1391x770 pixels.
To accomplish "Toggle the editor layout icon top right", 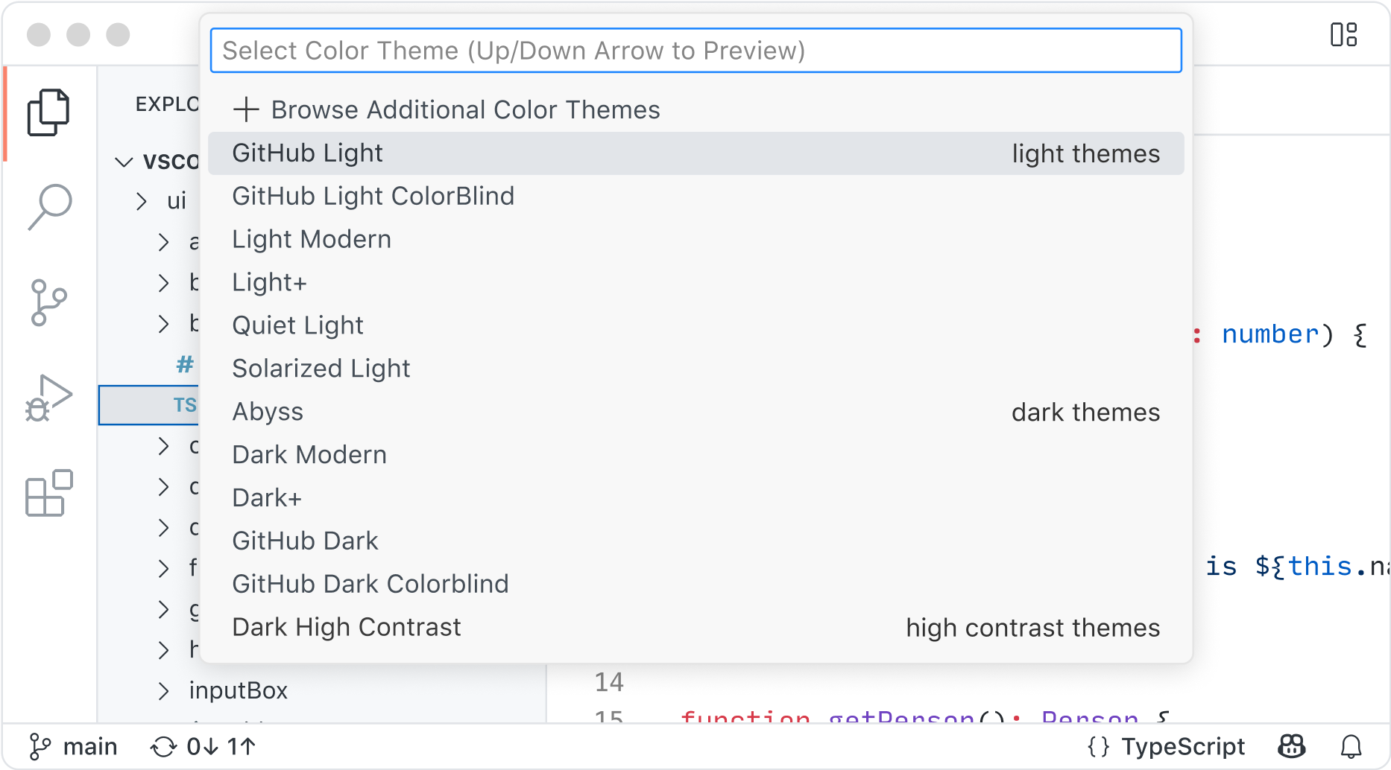I will click(x=1345, y=34).
